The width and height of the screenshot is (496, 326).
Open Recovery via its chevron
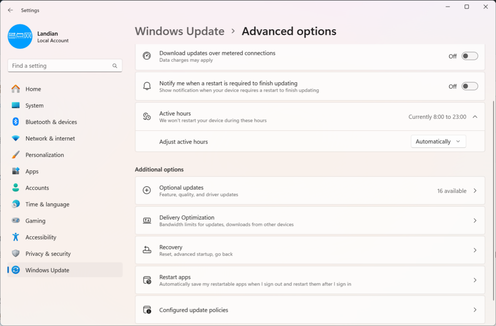click(x=475, y=250)
